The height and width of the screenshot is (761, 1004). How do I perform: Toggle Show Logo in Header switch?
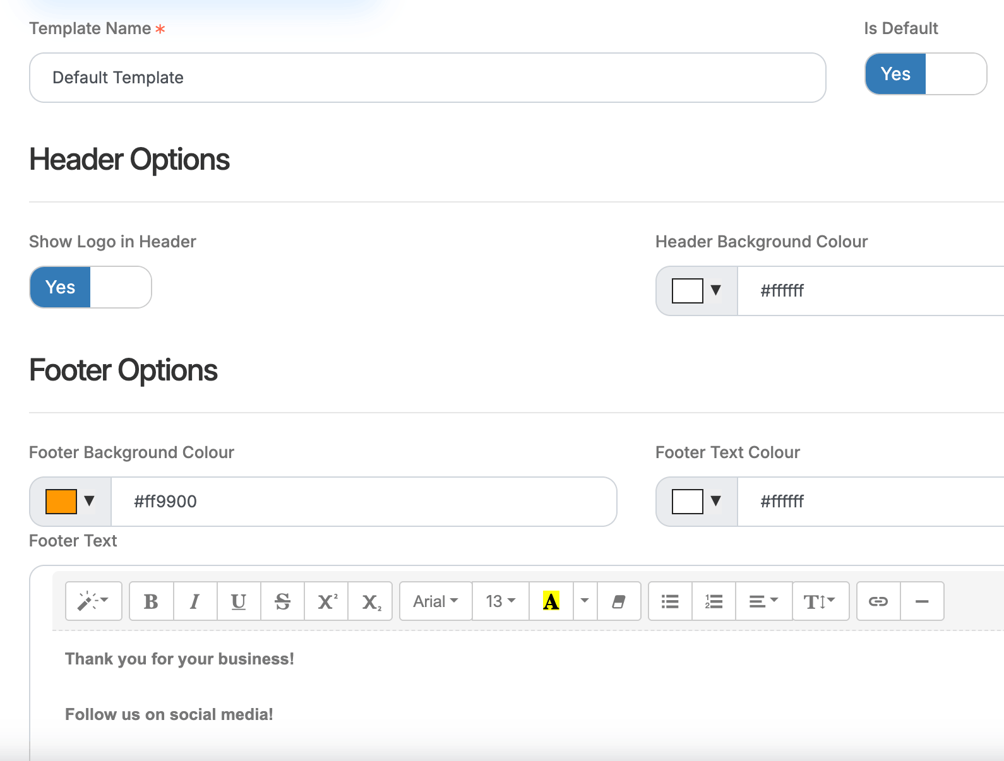point(90,287)
